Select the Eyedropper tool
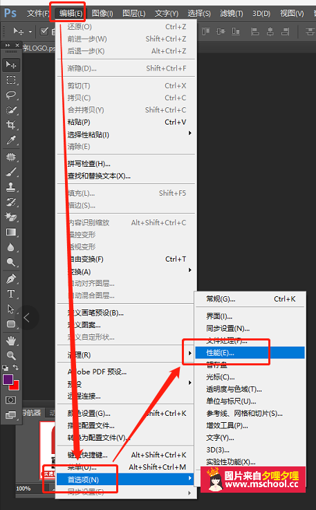 click(x=11, y=140)
